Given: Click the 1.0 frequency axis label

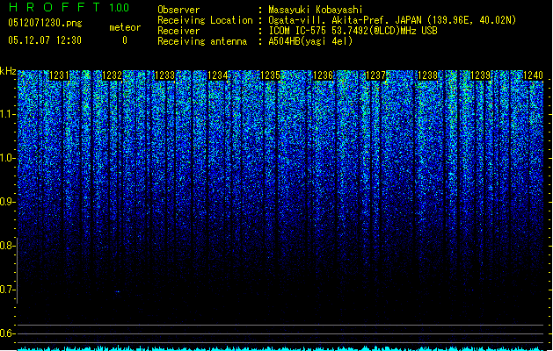Looking at the screenshot, I should 8,158.
